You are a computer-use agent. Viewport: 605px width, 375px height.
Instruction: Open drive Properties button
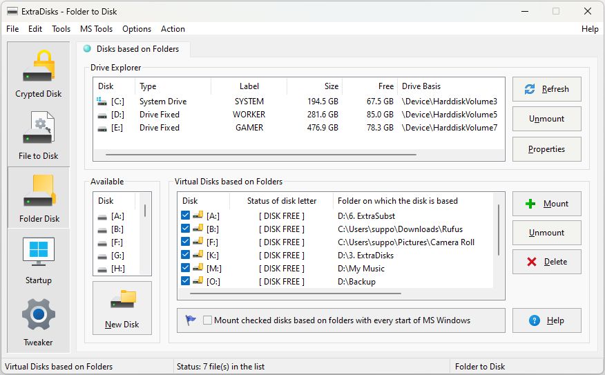click(x=546, y=149)
